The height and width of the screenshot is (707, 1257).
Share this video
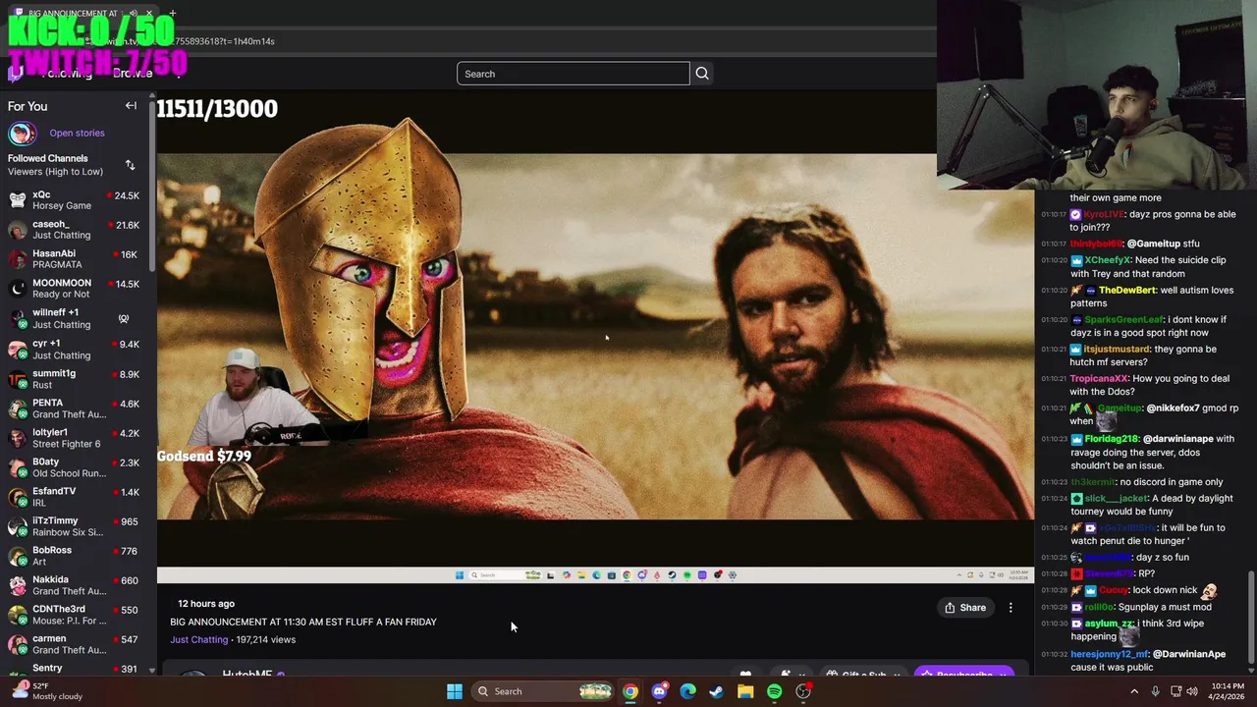[x=965, y=608]
